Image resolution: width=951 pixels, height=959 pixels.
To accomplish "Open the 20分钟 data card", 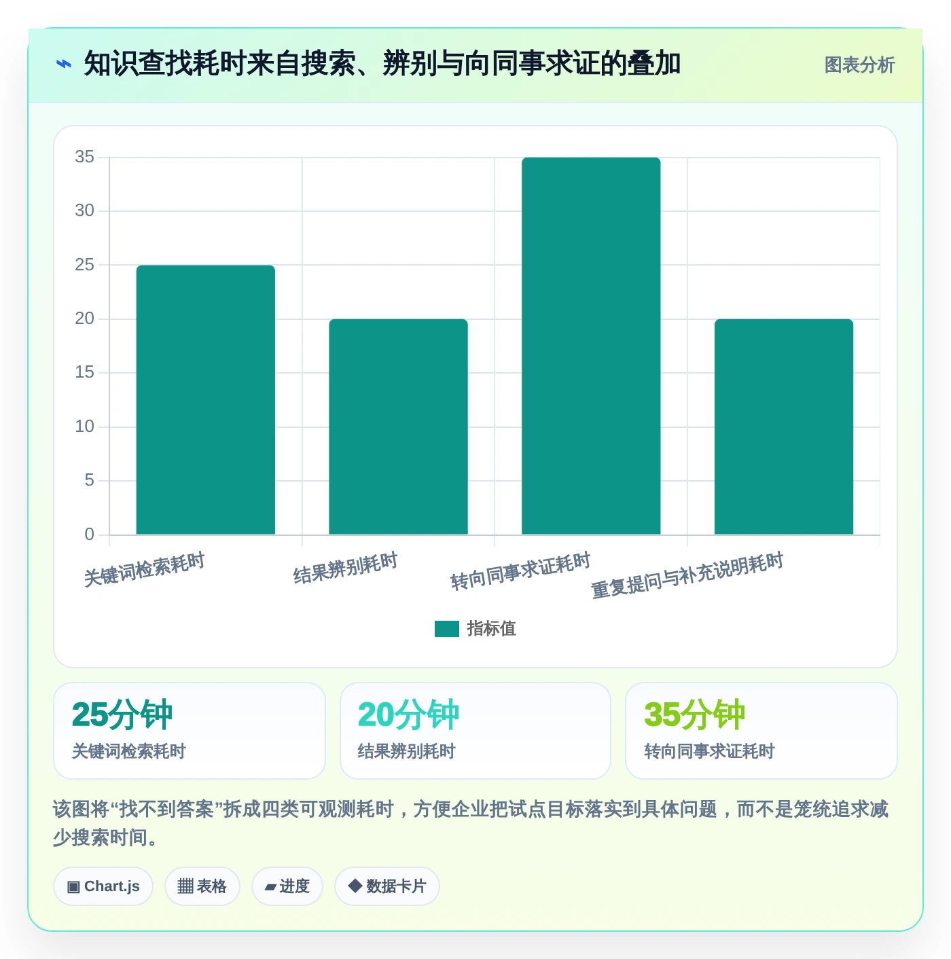I will 475,731.
